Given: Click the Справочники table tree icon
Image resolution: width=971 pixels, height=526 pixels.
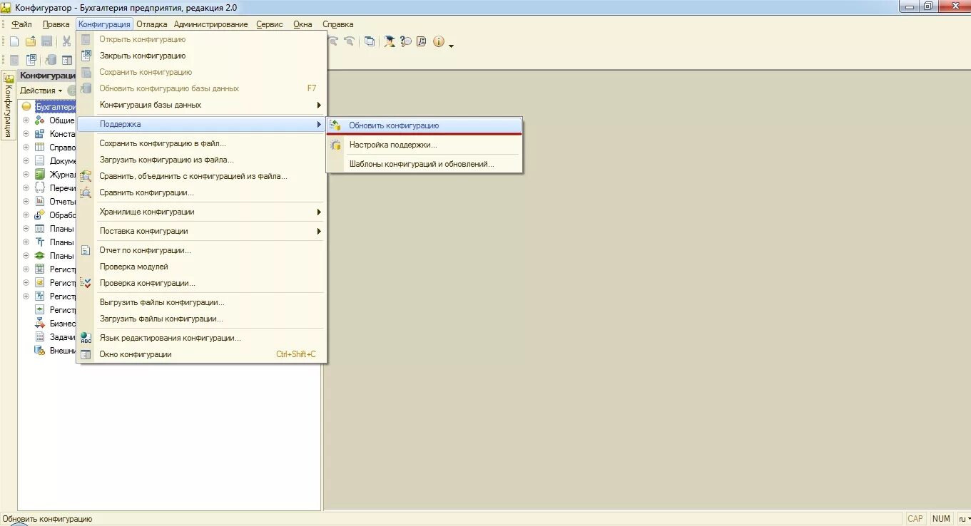Looking at the screenshot, I should [x=40, y=148].
